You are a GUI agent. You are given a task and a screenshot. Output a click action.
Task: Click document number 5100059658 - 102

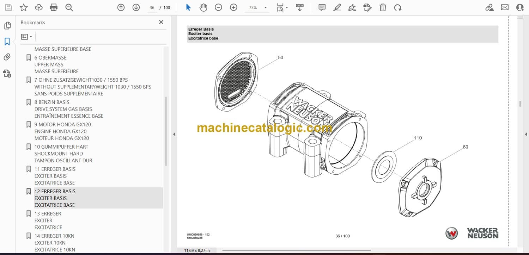[x=198, y=234]
